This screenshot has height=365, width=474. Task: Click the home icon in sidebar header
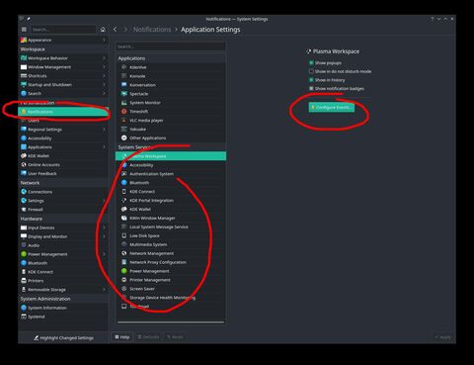tap(103, 30)
